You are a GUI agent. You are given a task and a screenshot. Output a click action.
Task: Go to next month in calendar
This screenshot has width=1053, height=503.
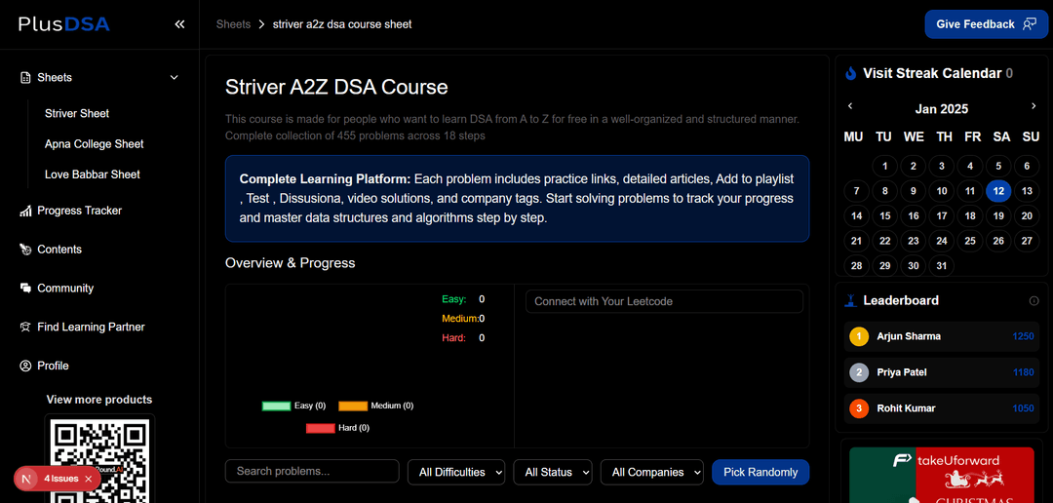point(1033,106)
